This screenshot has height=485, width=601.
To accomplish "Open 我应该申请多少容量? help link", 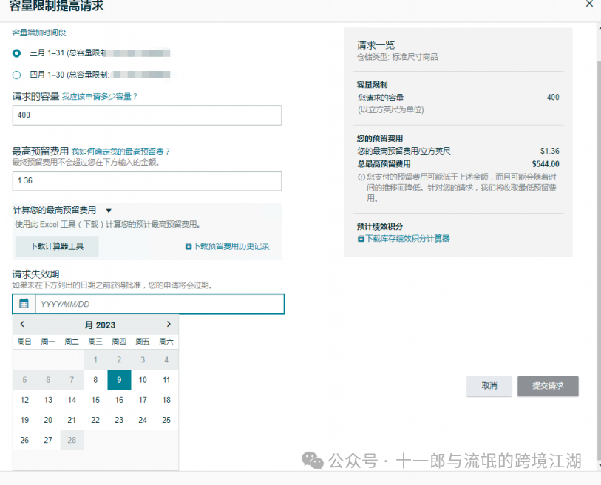I will click(x=100, y=97).
